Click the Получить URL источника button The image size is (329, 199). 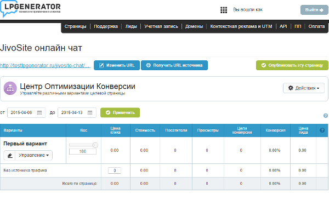pyautogui.click(x=174, y=65)
